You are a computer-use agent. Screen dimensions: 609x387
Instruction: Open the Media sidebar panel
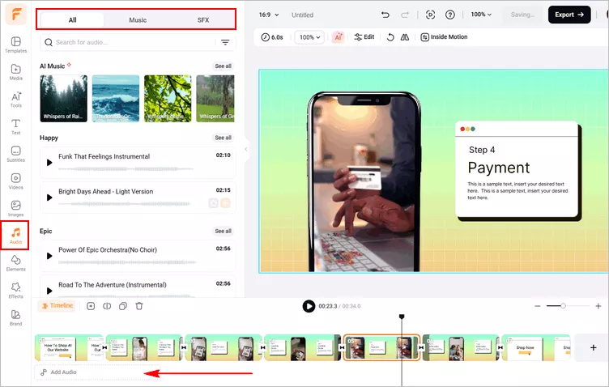coord(16,72)
